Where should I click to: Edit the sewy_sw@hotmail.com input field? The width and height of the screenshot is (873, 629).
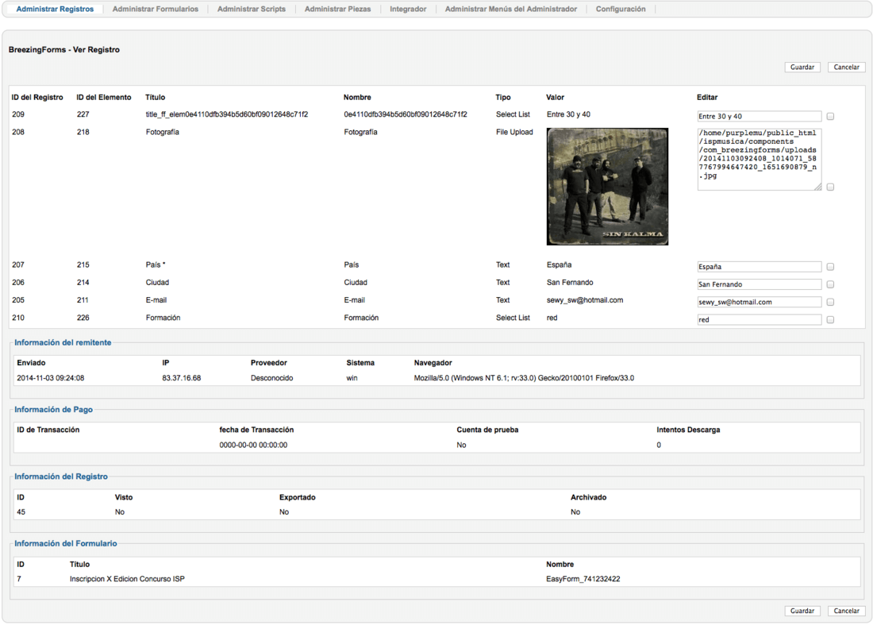coord(760,302)
